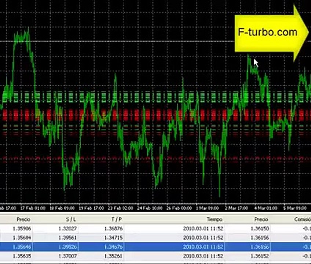
Task: Select the highlighted row's price 1.35646
Action: [x=22, y=247]
